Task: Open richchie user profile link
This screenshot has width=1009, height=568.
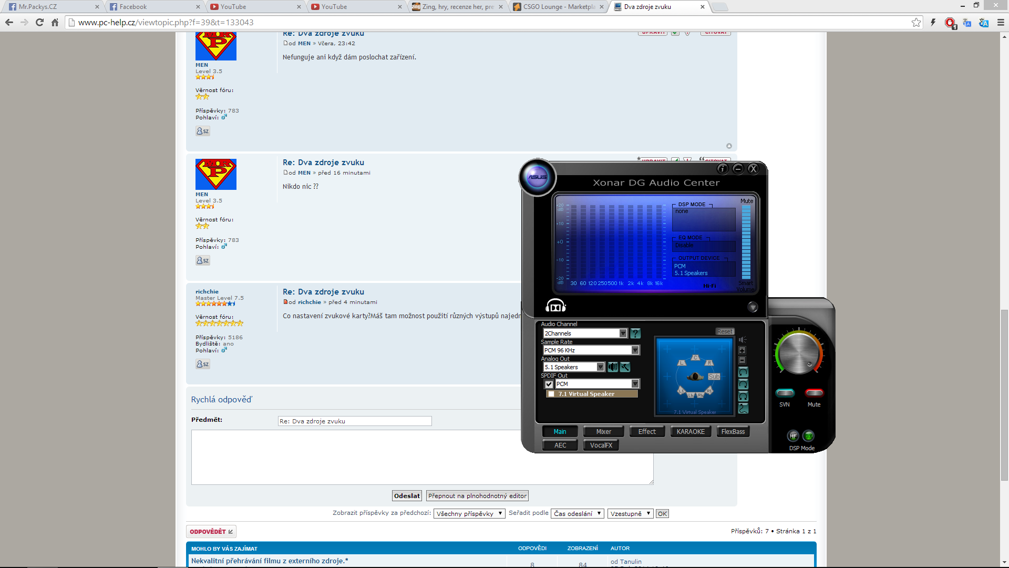Action: click(x=207, y=291)
